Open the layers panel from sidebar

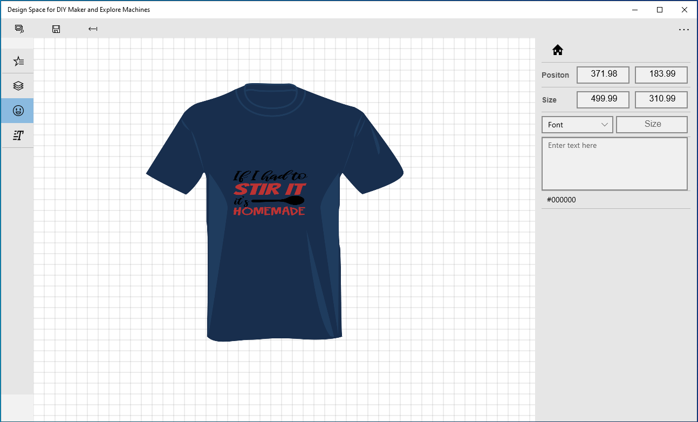[x=18, y=86]
